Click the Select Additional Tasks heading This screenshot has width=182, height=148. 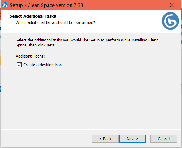click(33, 16)
